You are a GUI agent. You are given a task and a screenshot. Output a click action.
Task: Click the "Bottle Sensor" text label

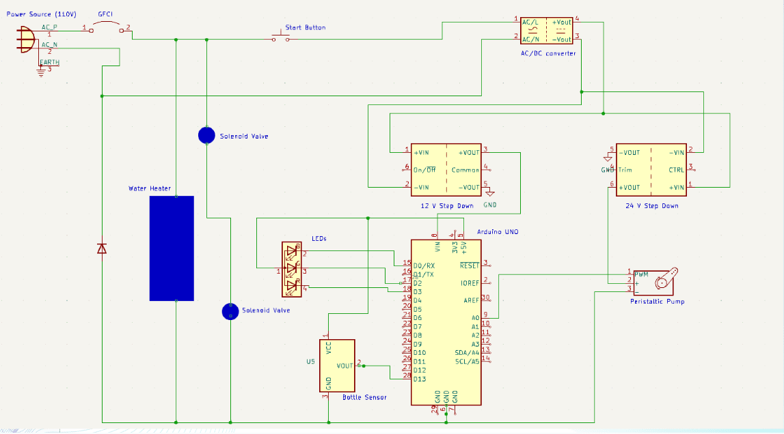[364, 397]
